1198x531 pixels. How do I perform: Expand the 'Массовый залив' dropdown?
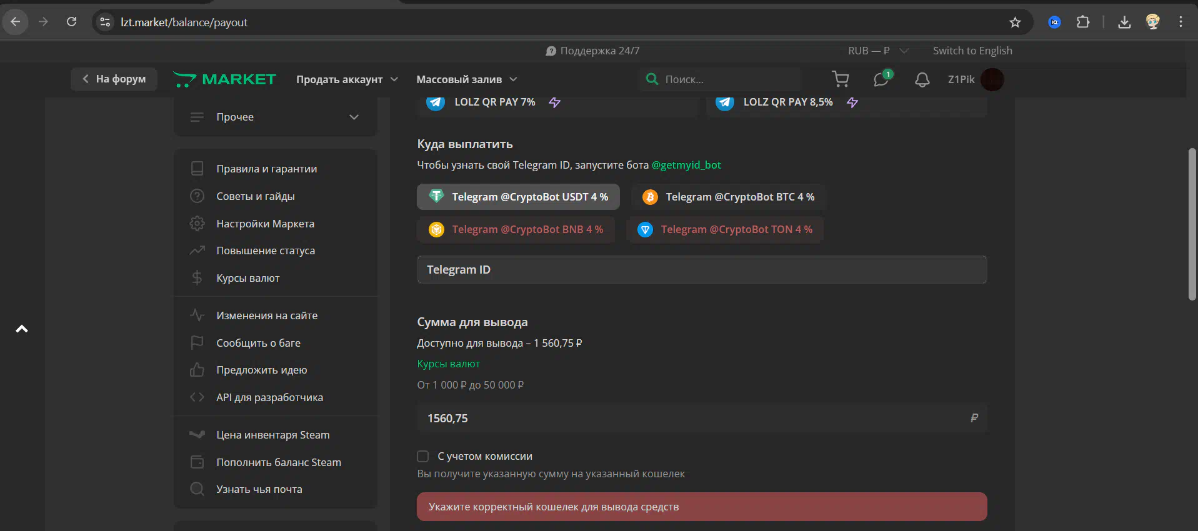(x=467, y=79)
